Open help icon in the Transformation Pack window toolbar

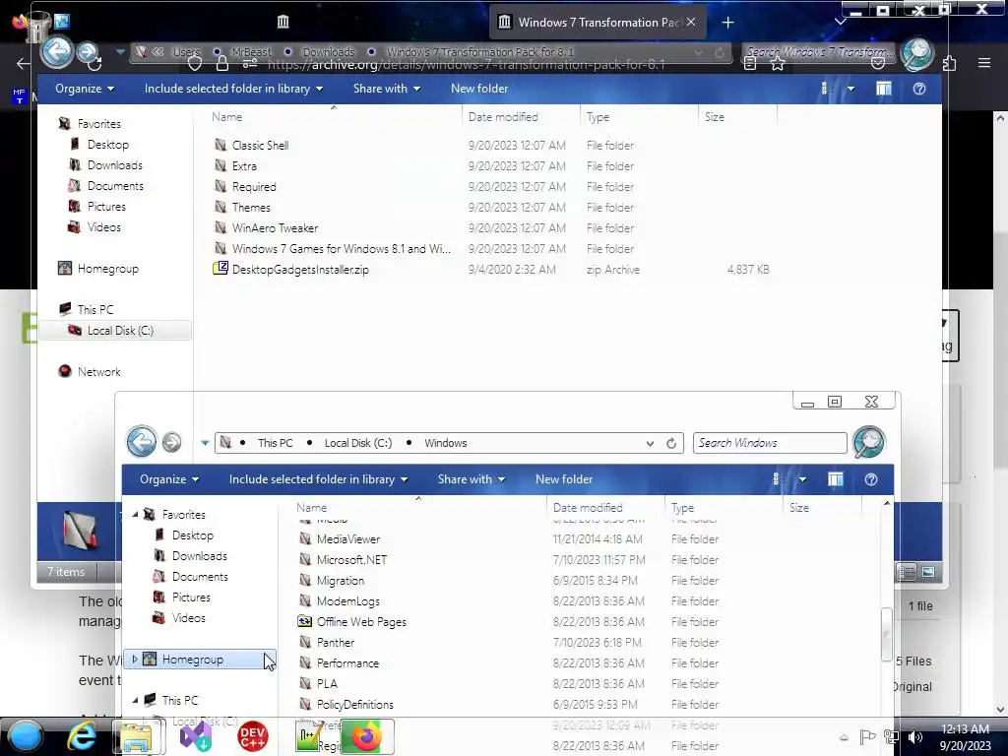[x=919, y=89]
